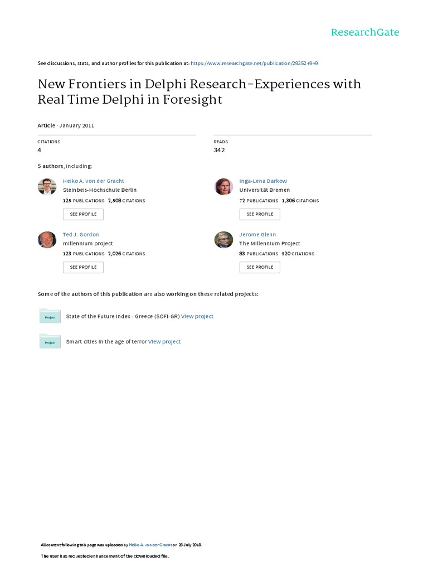Click the Smart cities project icon
This screenshot has height=571, width=428.
tap(50, 341)
